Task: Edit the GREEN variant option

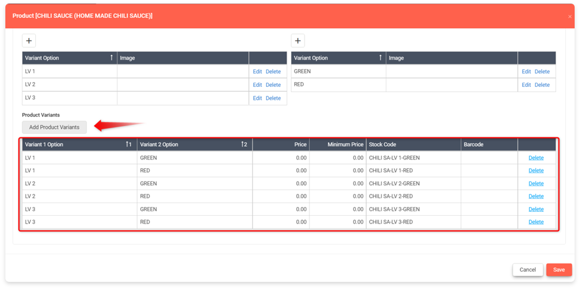Action: pyautogui.click(x=526, y=71)
